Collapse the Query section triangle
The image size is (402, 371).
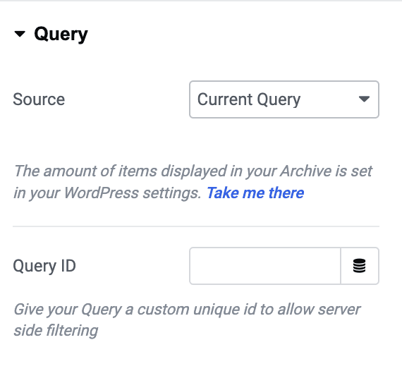click(20, 34)
